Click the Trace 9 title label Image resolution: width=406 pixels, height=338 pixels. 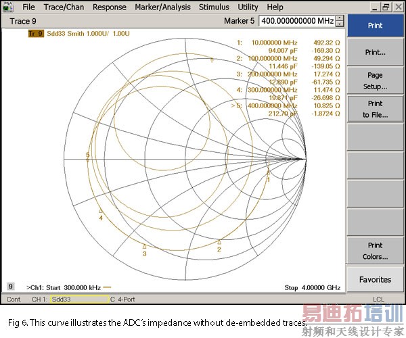pyautogui.click(x=23, y=21)
